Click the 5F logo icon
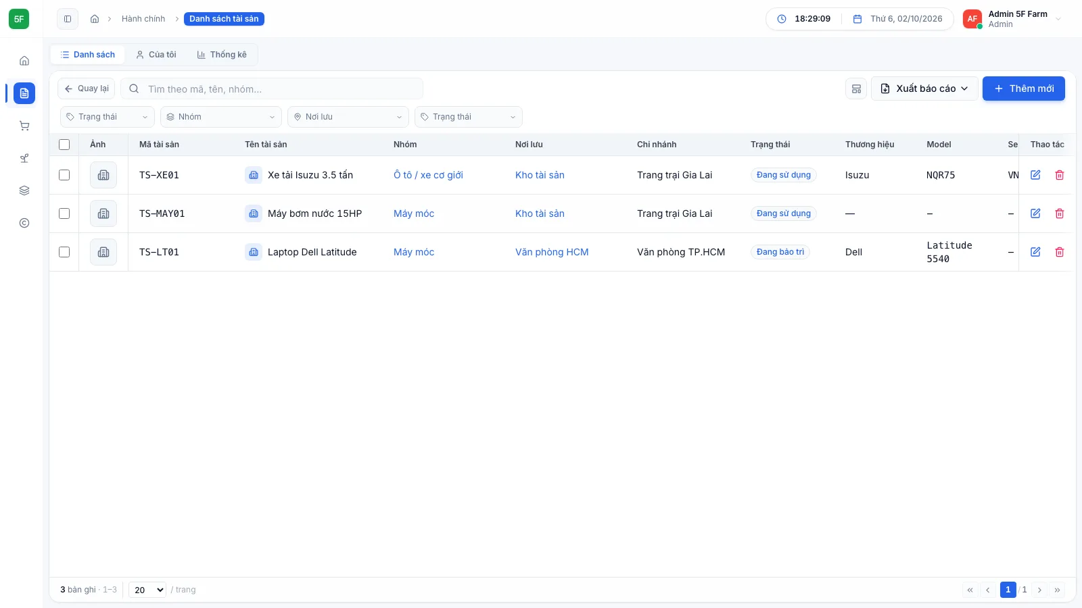Screen dimensions: 1082x608 pos(19,19)
